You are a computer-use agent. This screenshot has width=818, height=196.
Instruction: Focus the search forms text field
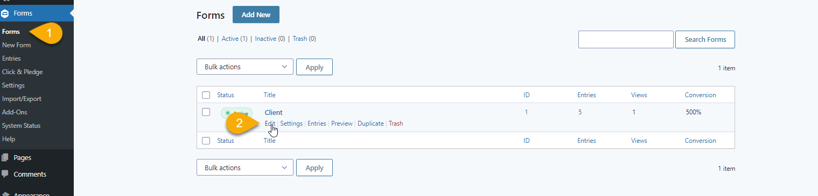pyautogui.click(x=626, y=39)
